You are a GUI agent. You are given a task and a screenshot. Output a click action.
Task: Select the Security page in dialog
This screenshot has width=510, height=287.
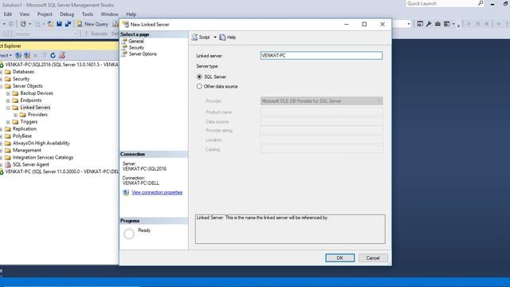tap(136, 48)
